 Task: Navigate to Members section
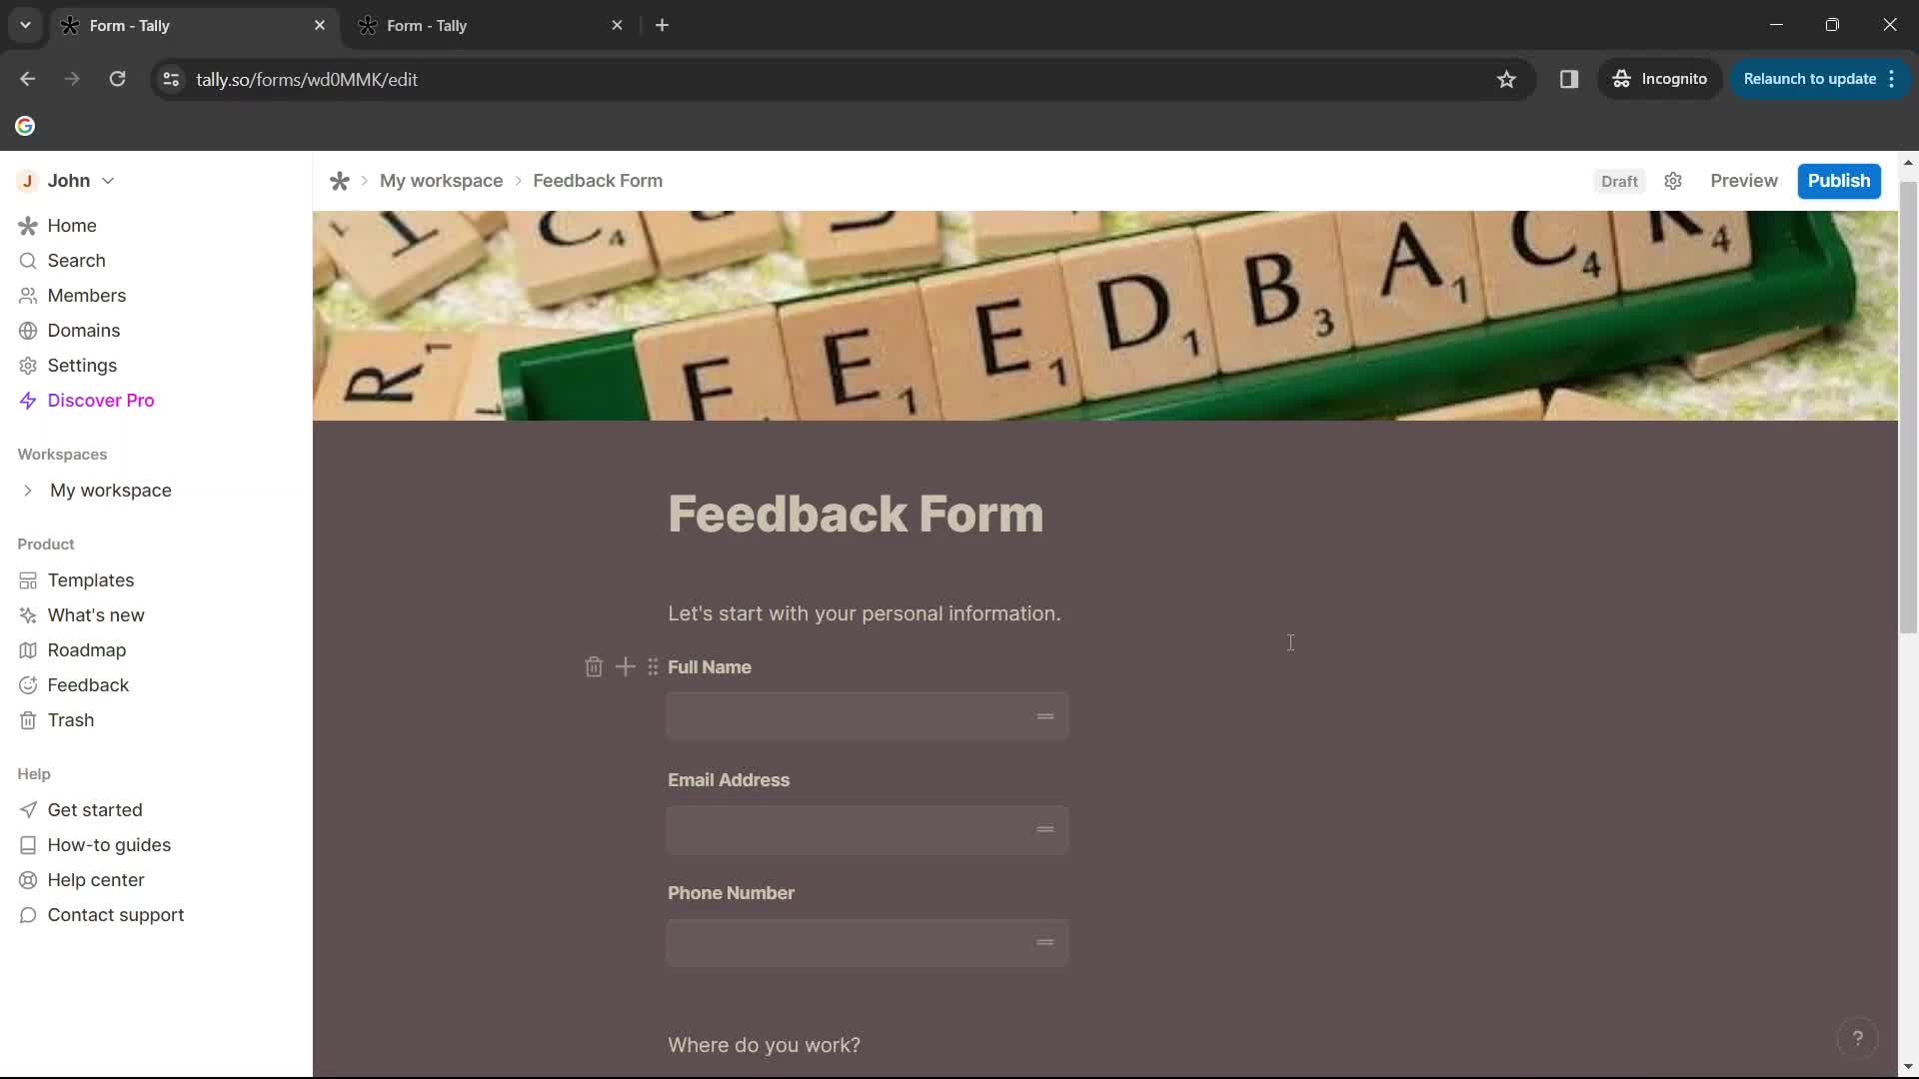click(87, 295)
